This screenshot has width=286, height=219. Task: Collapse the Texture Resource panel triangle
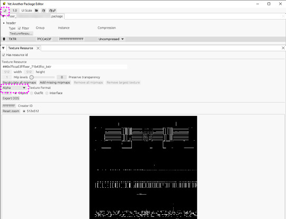coord(3,48)
